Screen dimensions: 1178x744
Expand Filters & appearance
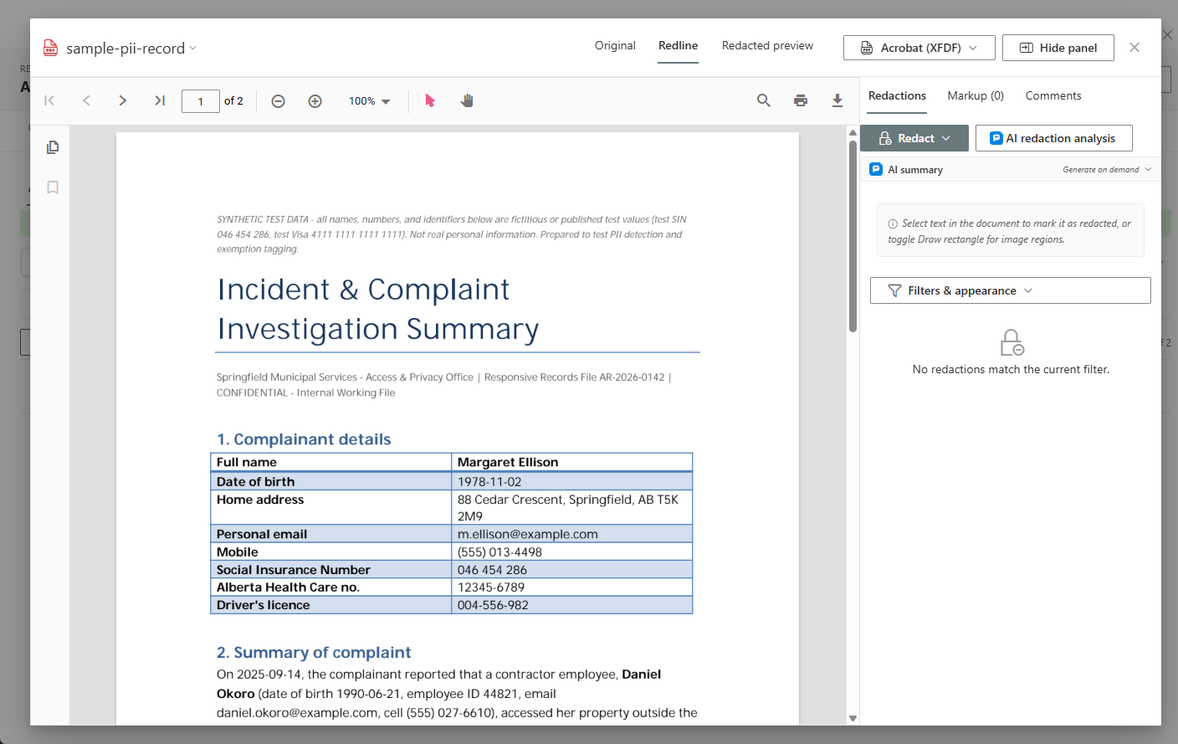(1011, 290)
